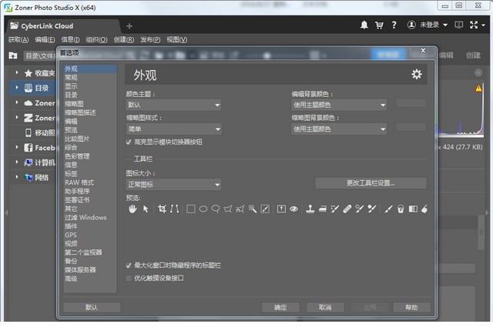Select the magic wand tool
493x334 pixels.
(x=253, y=209)
